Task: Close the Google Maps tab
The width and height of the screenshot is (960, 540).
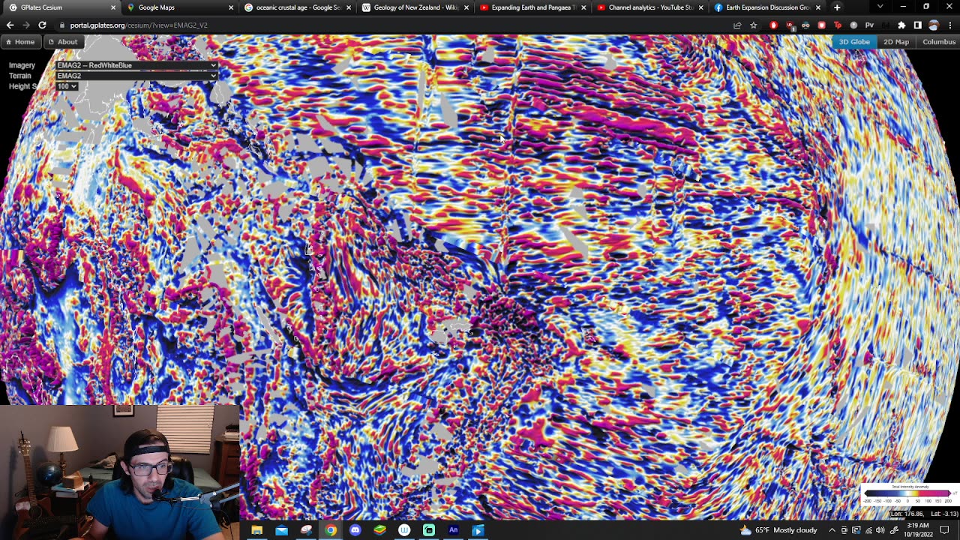Action: (231, 7)
